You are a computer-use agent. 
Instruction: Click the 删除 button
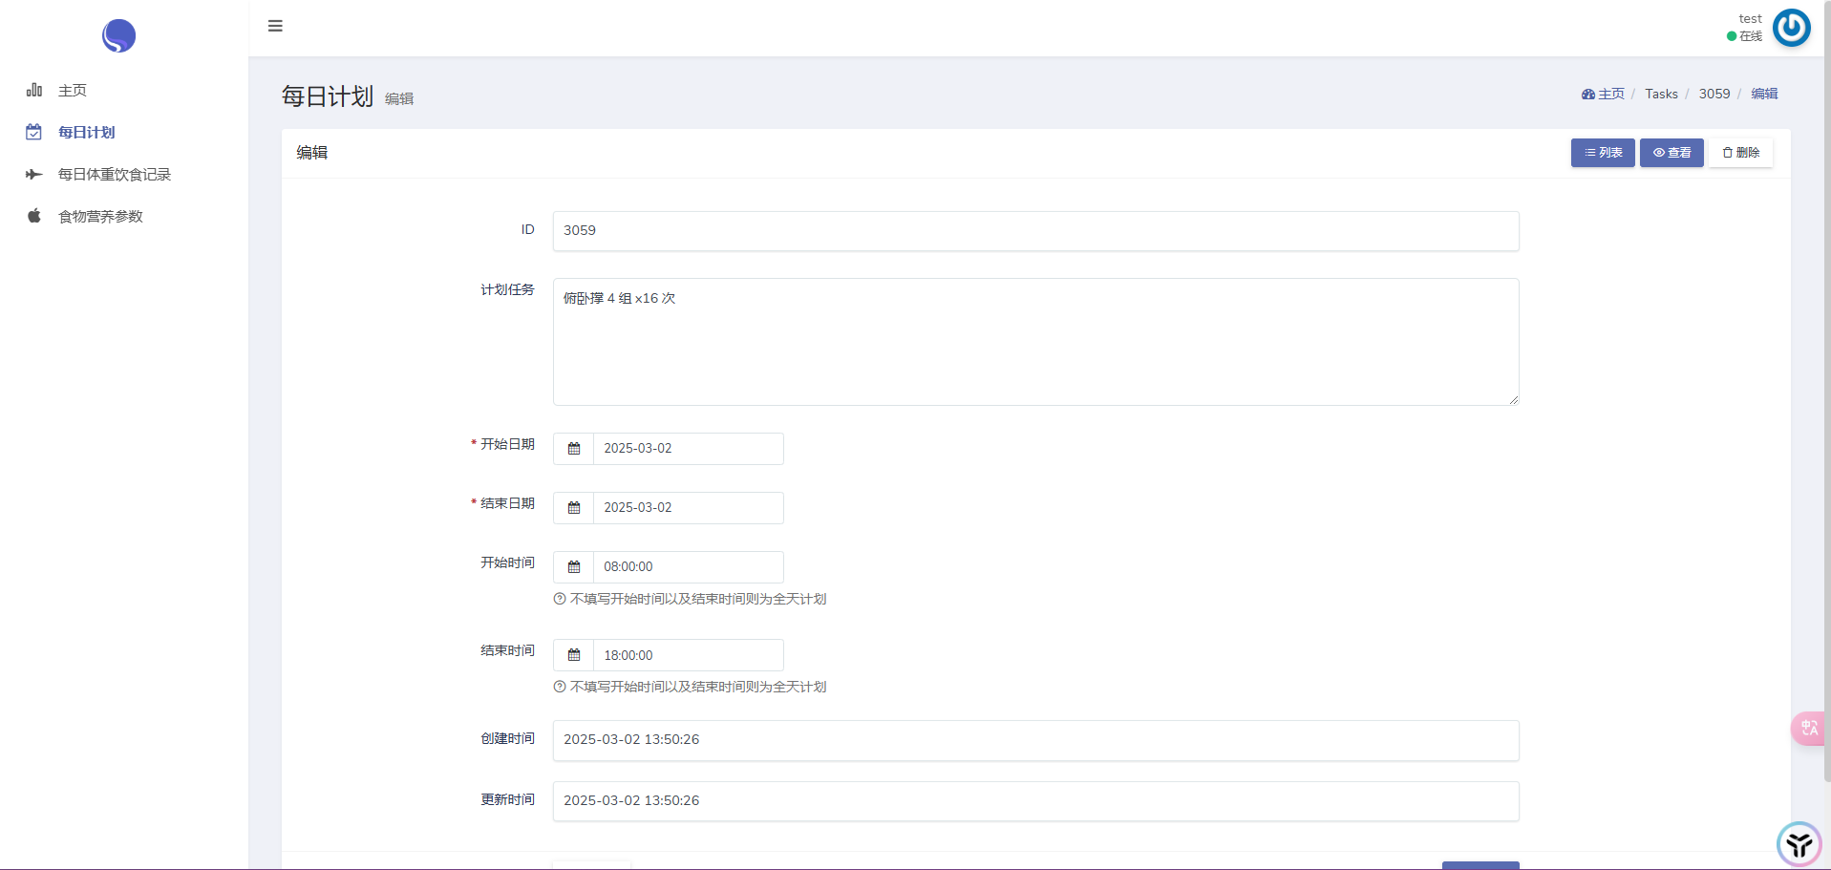coord(1740,153)
